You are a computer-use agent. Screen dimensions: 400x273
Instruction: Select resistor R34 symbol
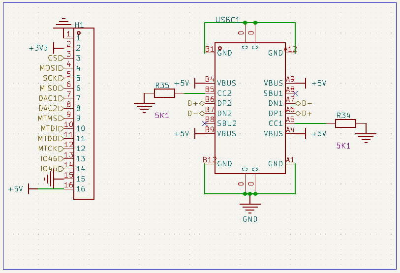345,123
